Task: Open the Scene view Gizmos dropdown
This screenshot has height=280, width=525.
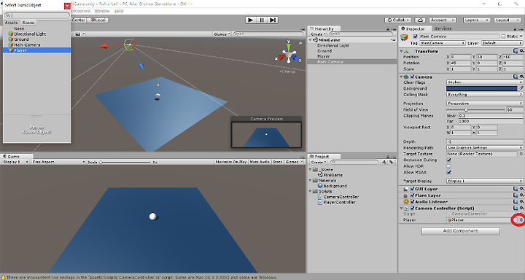Action: click(222, 34)
